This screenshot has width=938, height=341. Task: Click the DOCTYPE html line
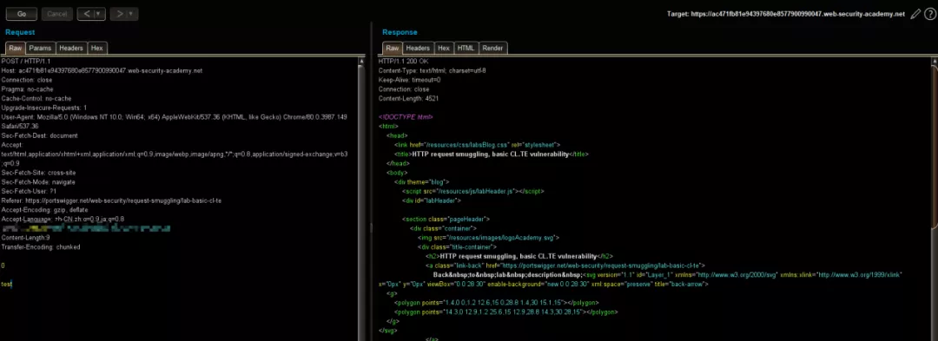tap(406, 117)
